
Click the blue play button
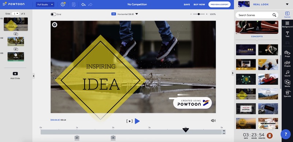click(137, 121)
